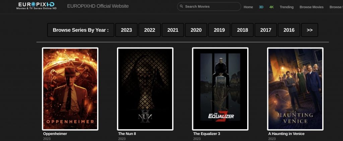343x141 pixels.
Task: Choose the 2022 year button
Action: click(149, 30)
